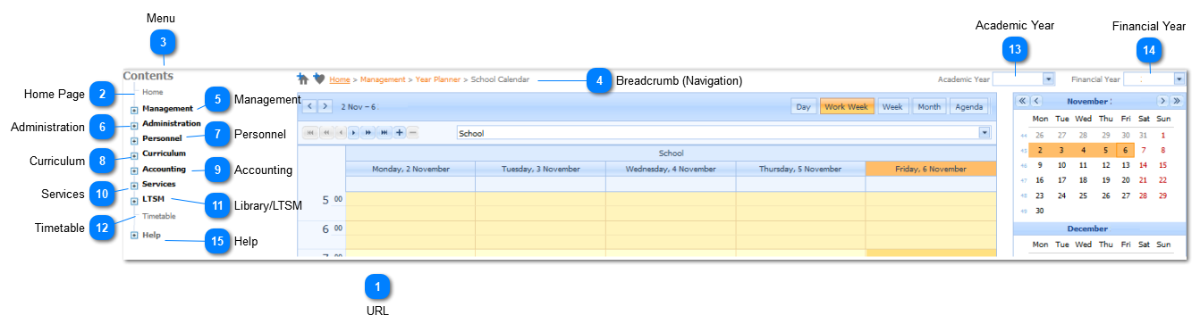Click the Home breadcrumb link
The height and width of the screenshot is (332, 1200).
click(340, 79)
